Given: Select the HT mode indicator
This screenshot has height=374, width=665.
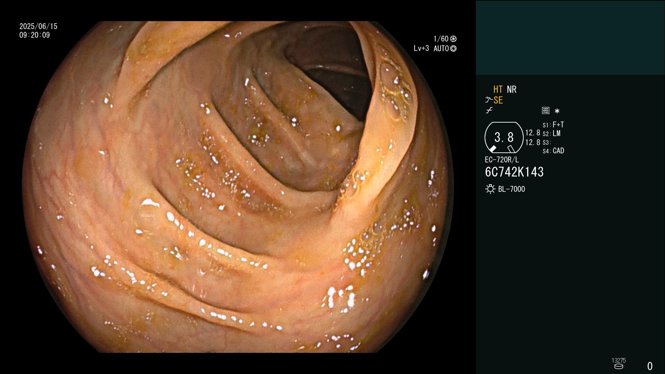Looking at the screenshot, I should coord(498,90).
